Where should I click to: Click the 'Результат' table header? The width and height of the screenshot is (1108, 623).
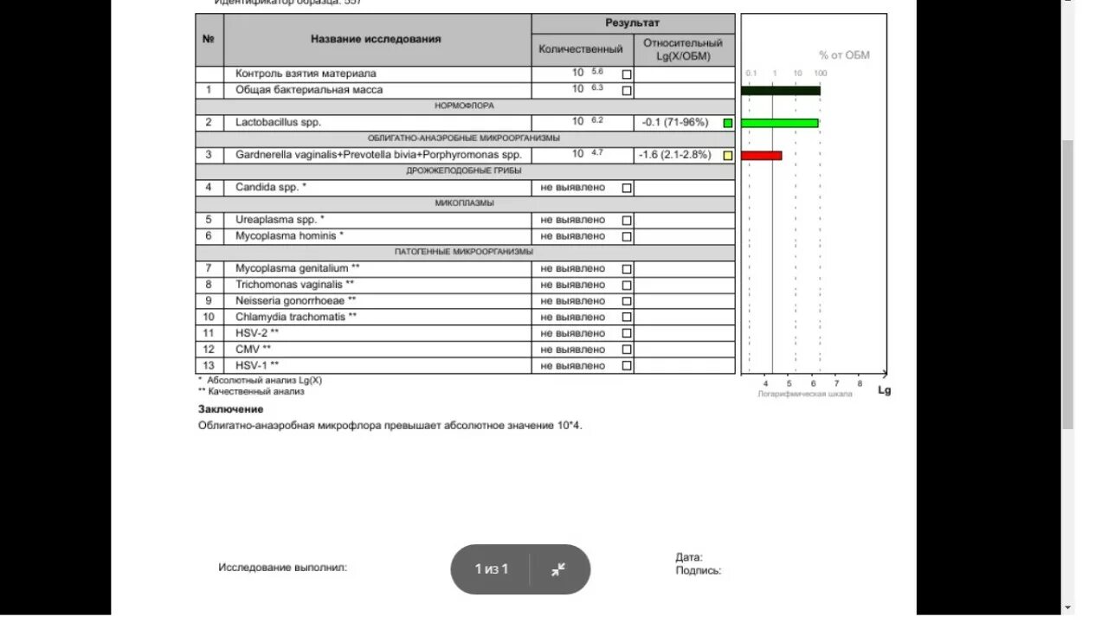[x=632, y=23]
